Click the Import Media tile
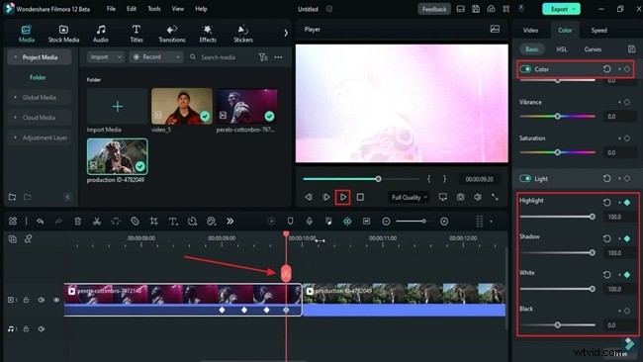Viewport: 643px width, 362px height. point(117,107)
